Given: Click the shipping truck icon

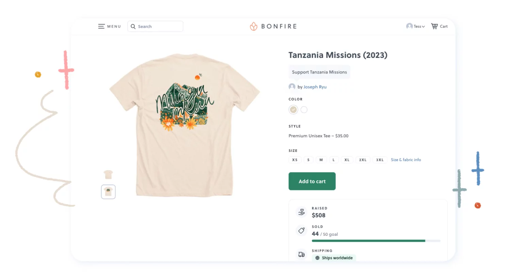Looking at the screenshot, I should tap(301, 254).
